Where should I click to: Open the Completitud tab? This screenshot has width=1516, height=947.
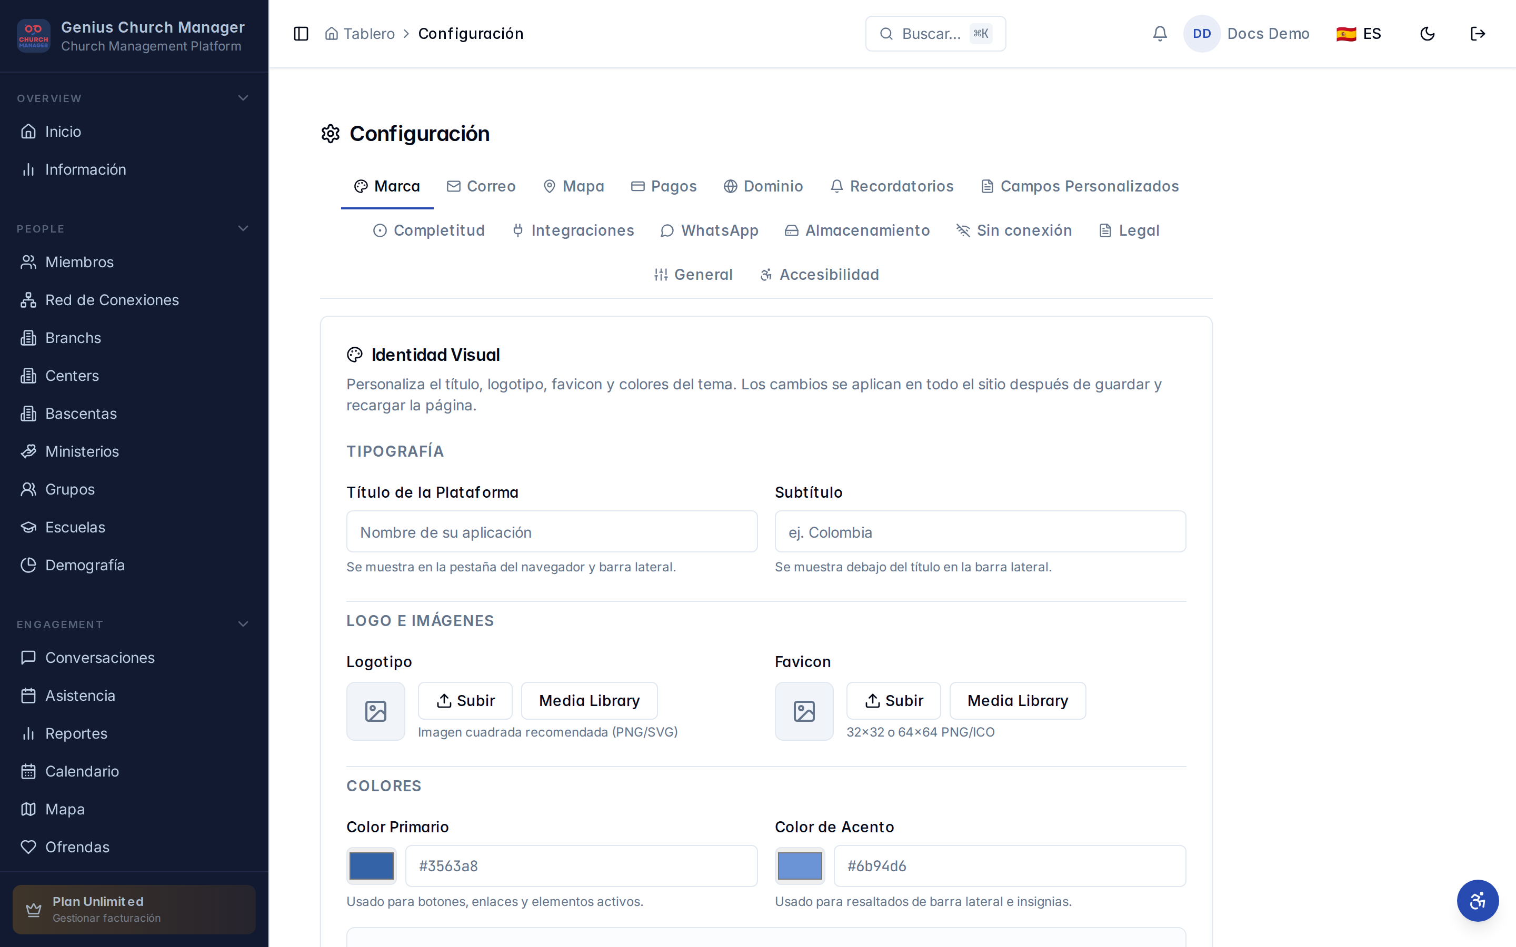(428, 230)
